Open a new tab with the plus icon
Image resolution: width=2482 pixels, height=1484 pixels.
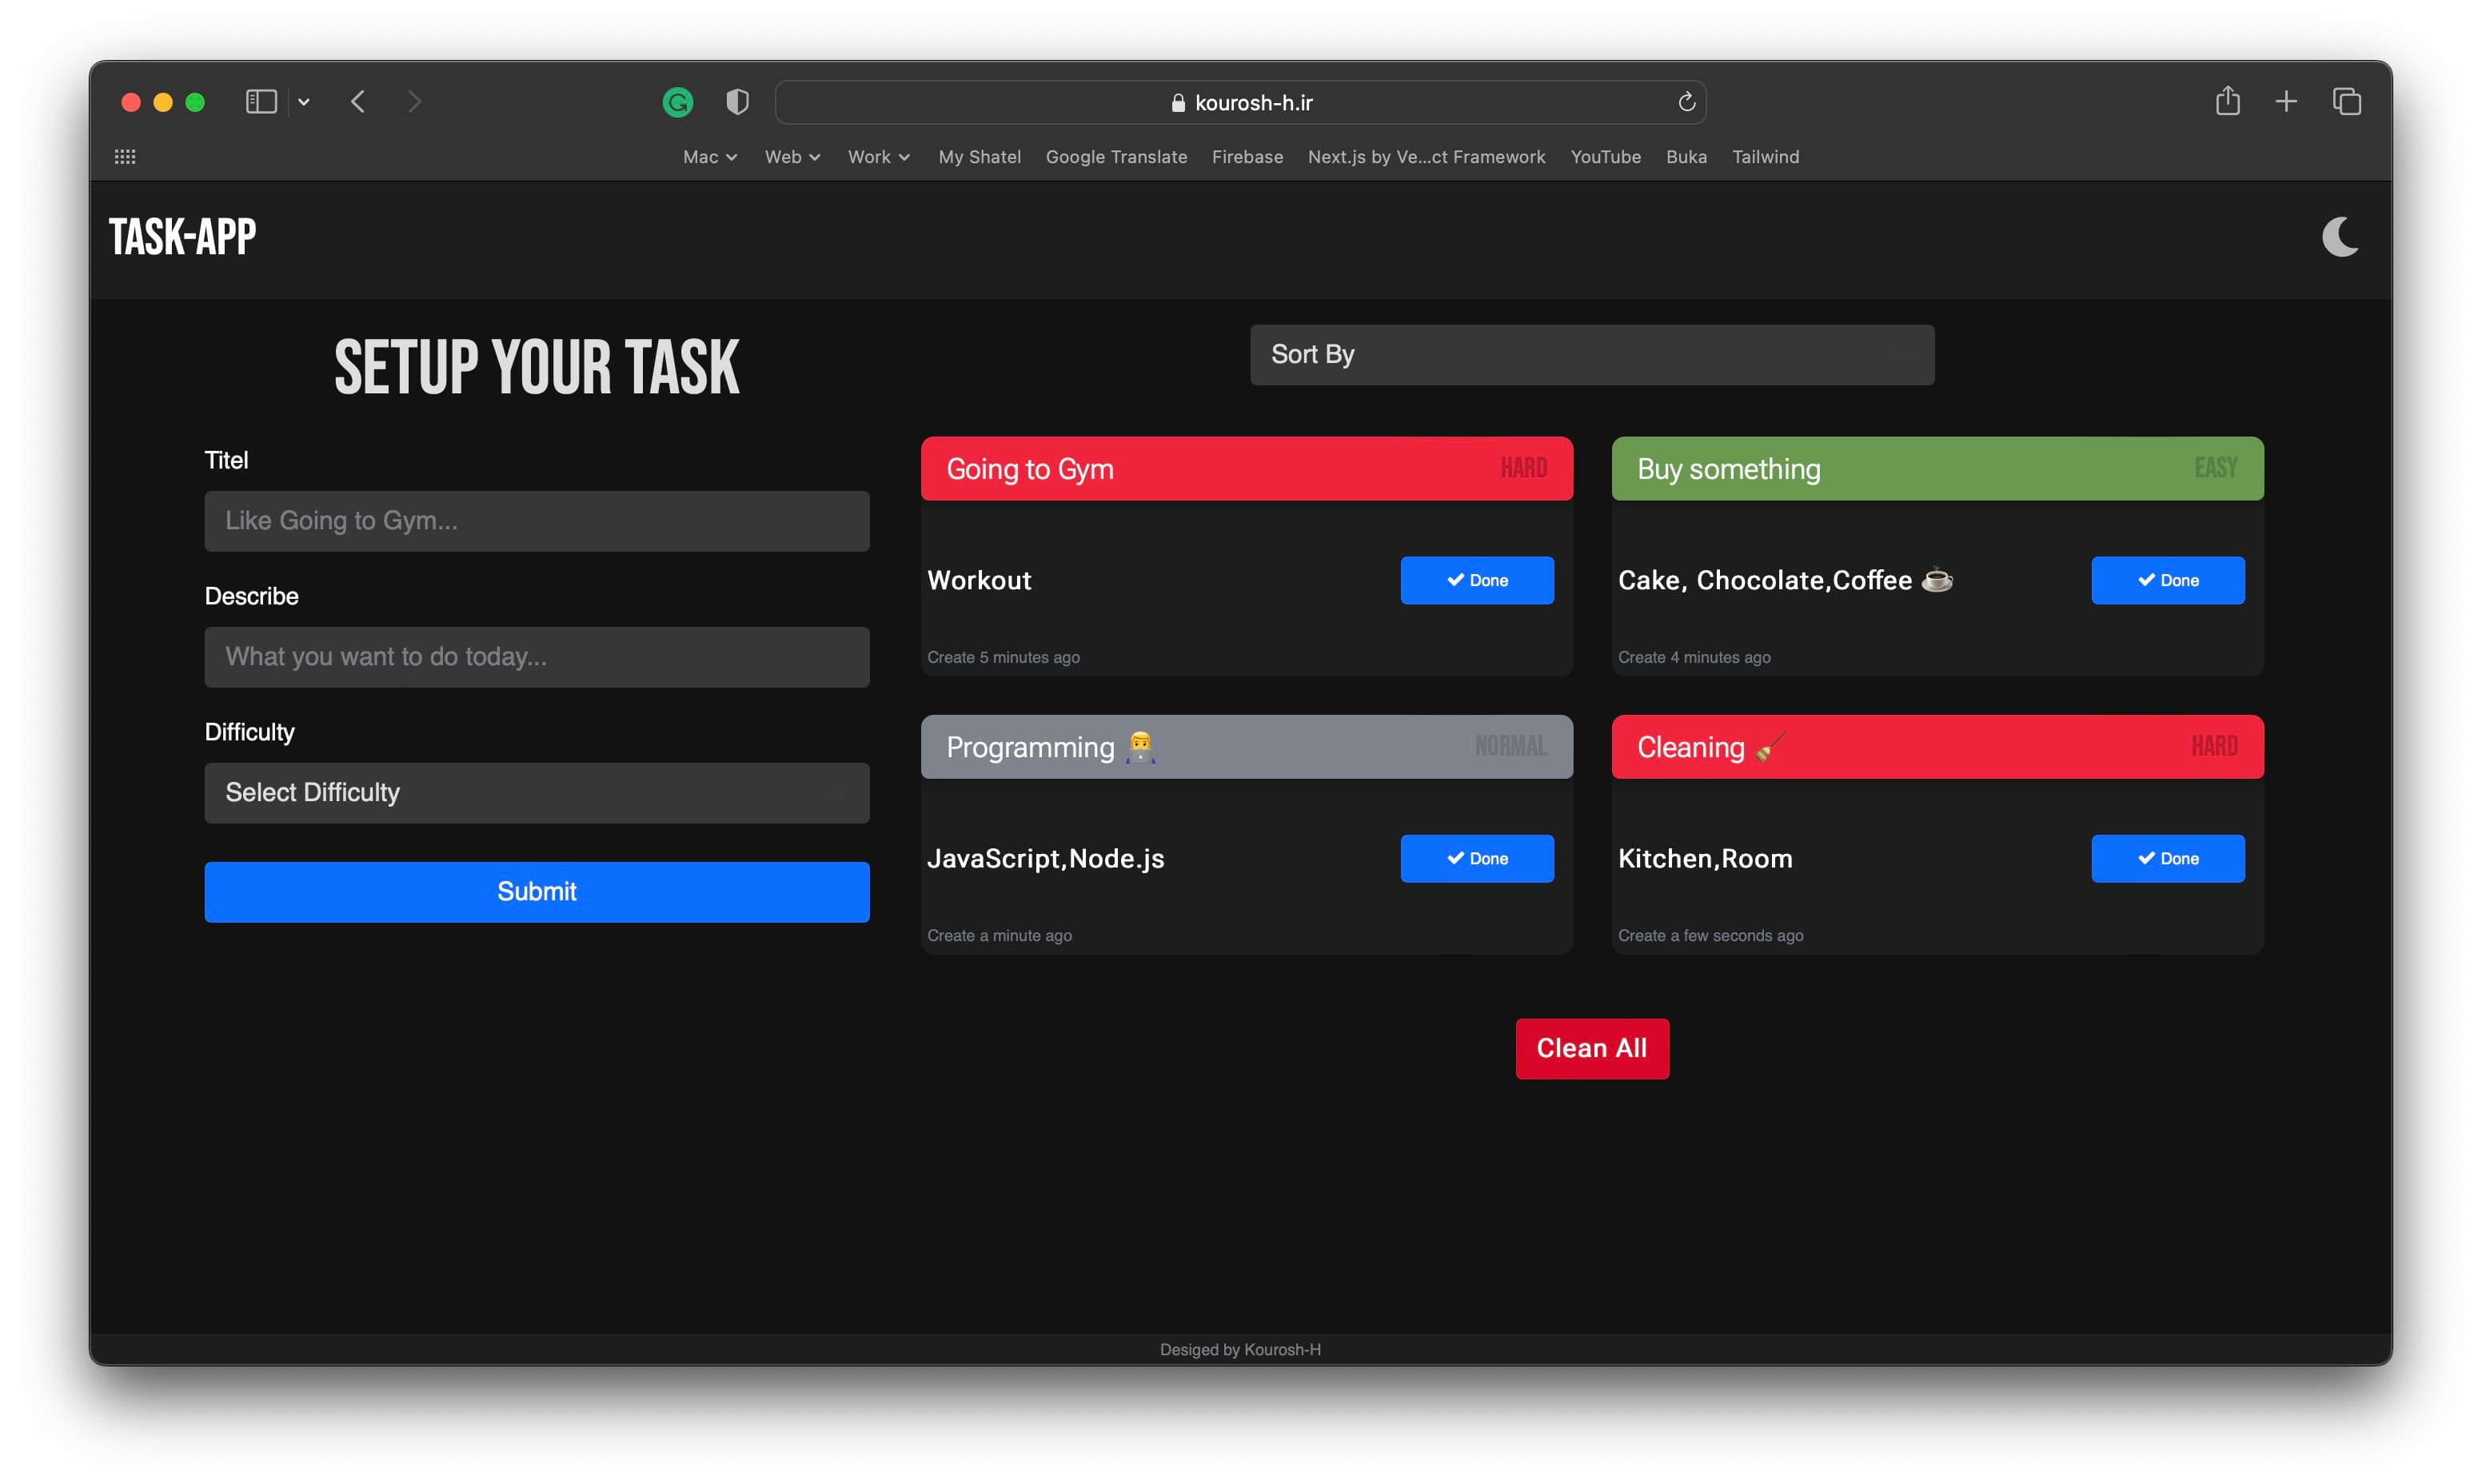pos(2286,102)
